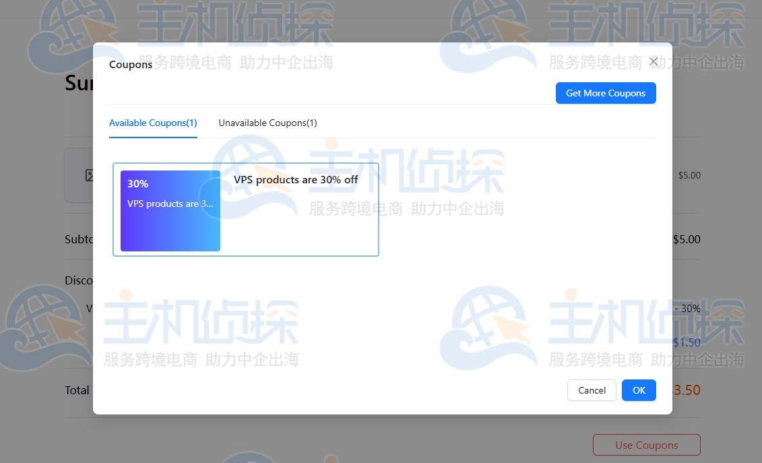Cancel the coupon selection
This screenshot has height=463, width=762.
(x=591, y=390)
